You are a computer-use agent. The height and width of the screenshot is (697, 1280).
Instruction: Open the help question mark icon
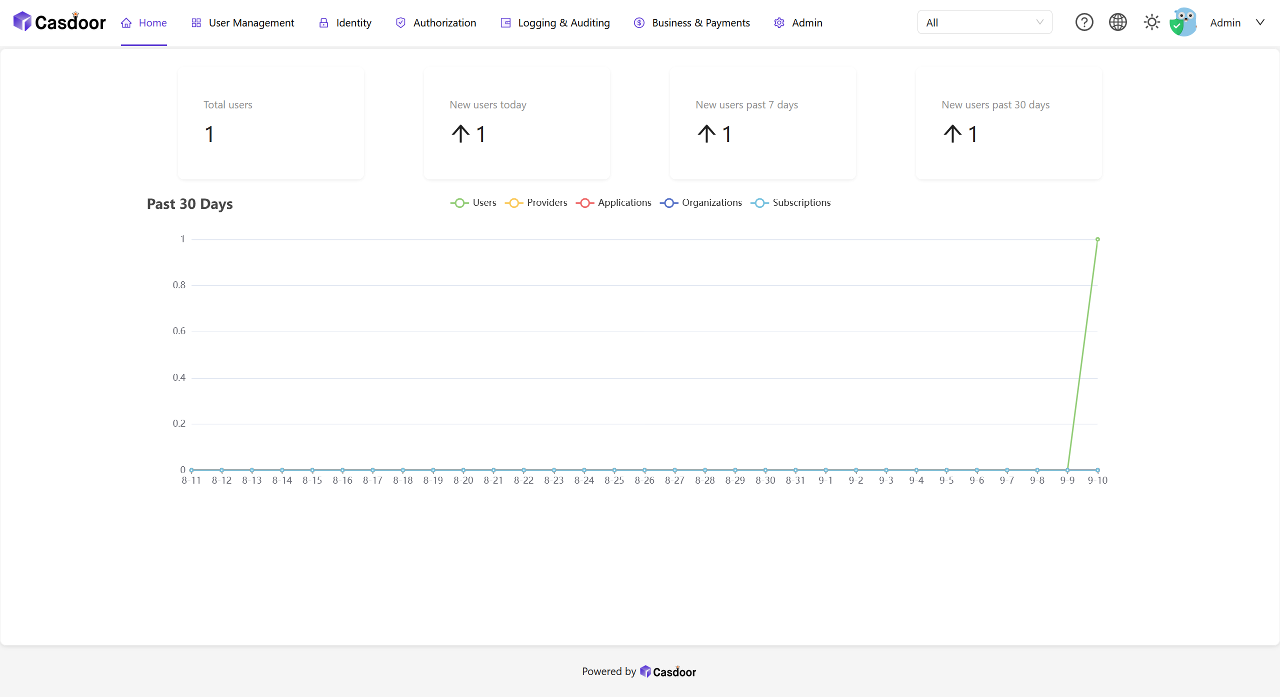[x=1084, y=22]
